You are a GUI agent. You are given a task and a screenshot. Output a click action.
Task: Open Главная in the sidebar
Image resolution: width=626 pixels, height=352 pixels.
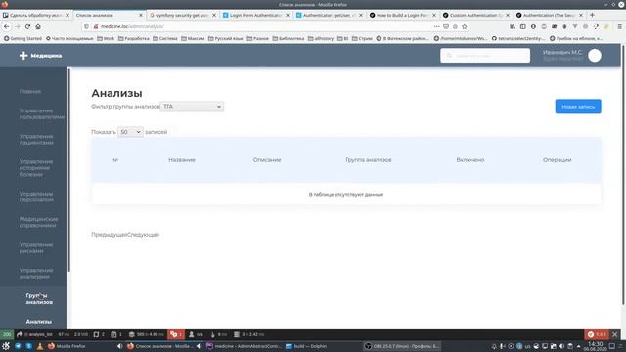point(30,91)
